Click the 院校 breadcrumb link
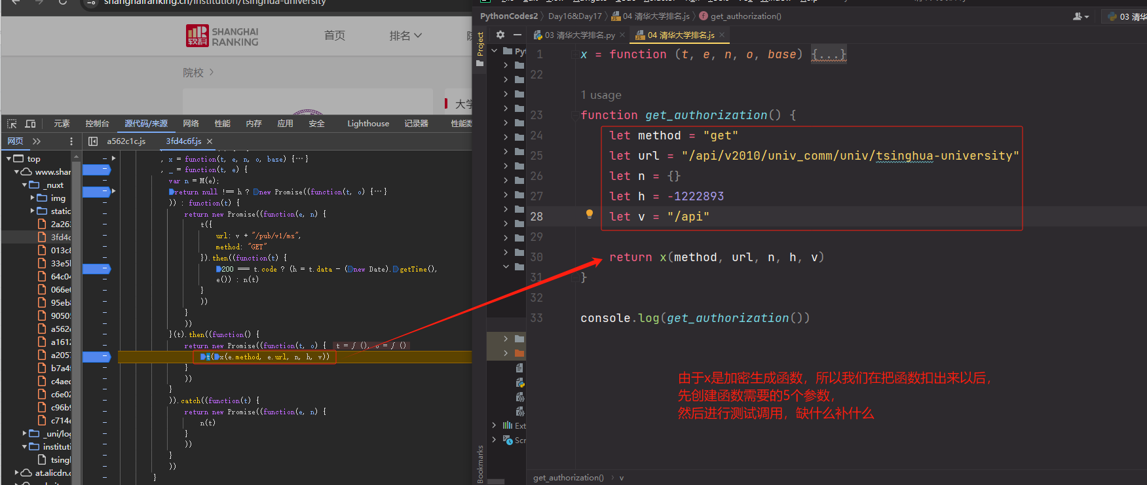This screenshot has width=1147, height=485. (193, 73)
